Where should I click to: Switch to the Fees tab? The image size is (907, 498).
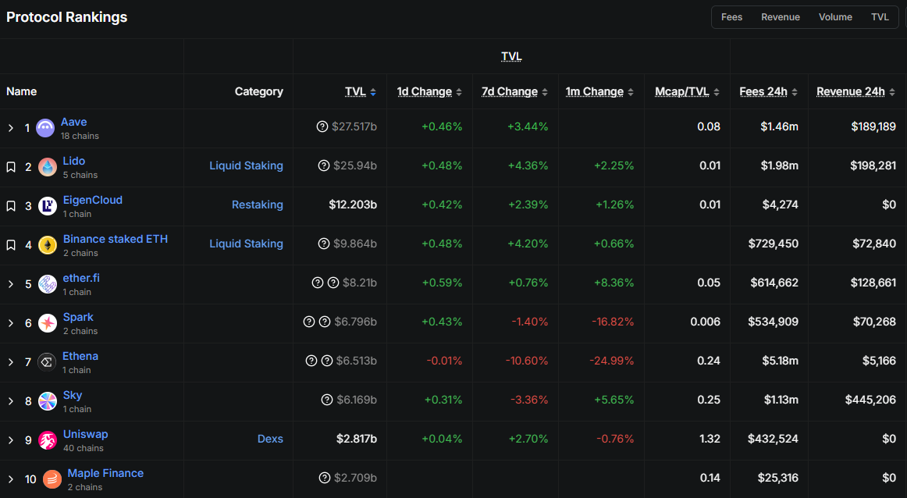point(731,17)
